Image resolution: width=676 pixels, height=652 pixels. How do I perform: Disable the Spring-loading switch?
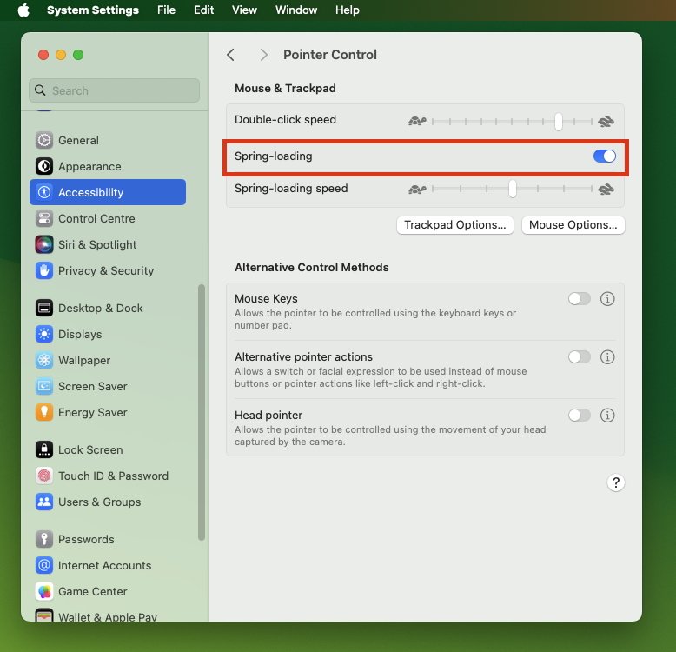click(x=604, y=156)
